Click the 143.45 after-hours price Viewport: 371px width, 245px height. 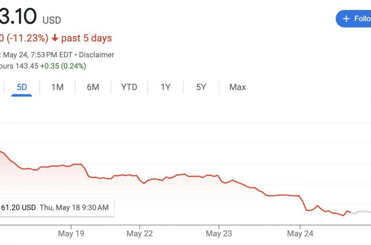click(27, 66)
